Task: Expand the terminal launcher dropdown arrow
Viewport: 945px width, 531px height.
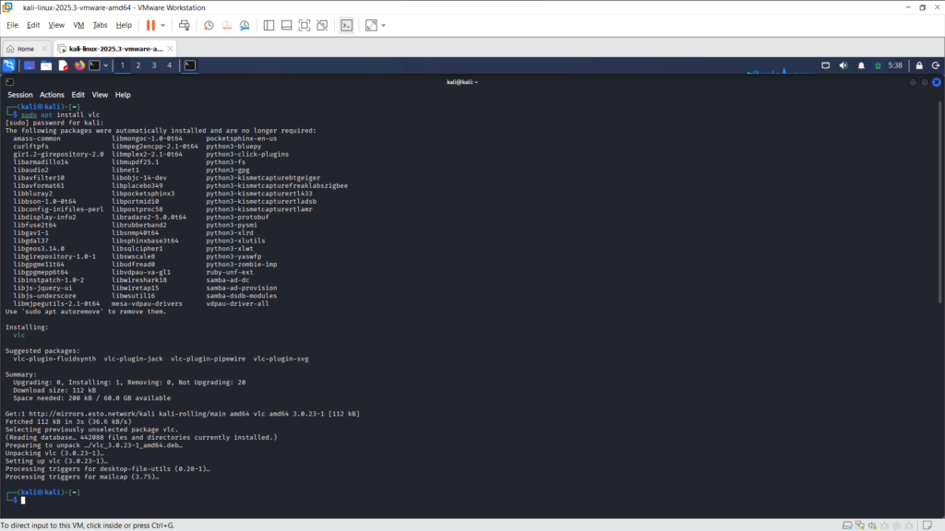Action: coord(106,65)
